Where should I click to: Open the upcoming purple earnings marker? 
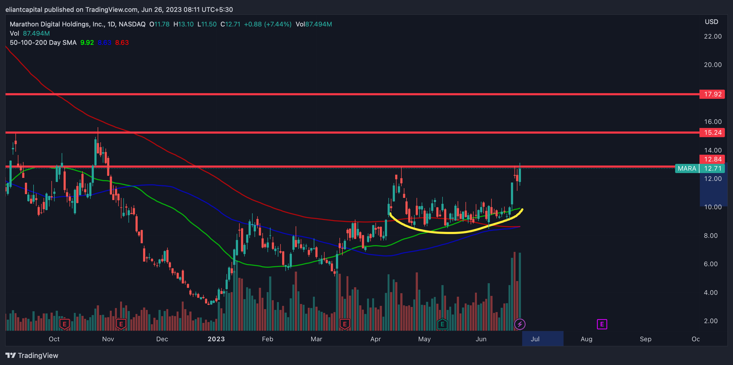click(602, 324)
